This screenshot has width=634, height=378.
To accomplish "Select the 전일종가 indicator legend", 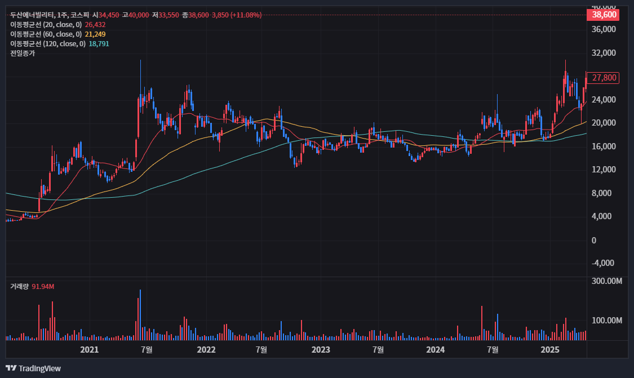I will (x=23, y=53).
